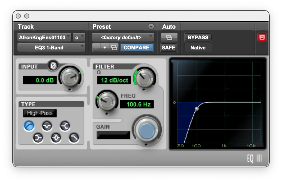The image size is (282, 182).
Task: Open the Preset header chevron menu
Action: [151, 26]
